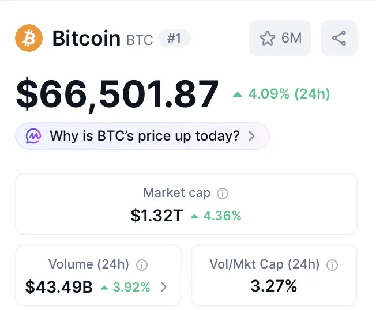
Task: Click the 4.36% market cap change
Action: pos(222,216)
